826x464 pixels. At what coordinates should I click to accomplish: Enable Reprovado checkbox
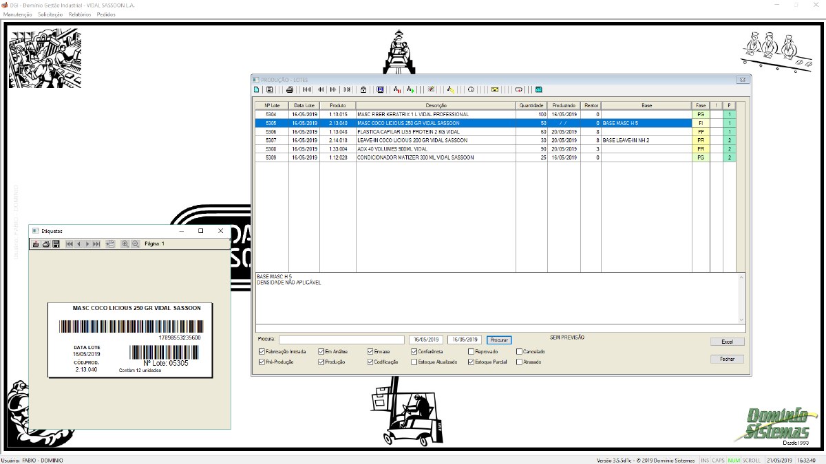(471, 351)
